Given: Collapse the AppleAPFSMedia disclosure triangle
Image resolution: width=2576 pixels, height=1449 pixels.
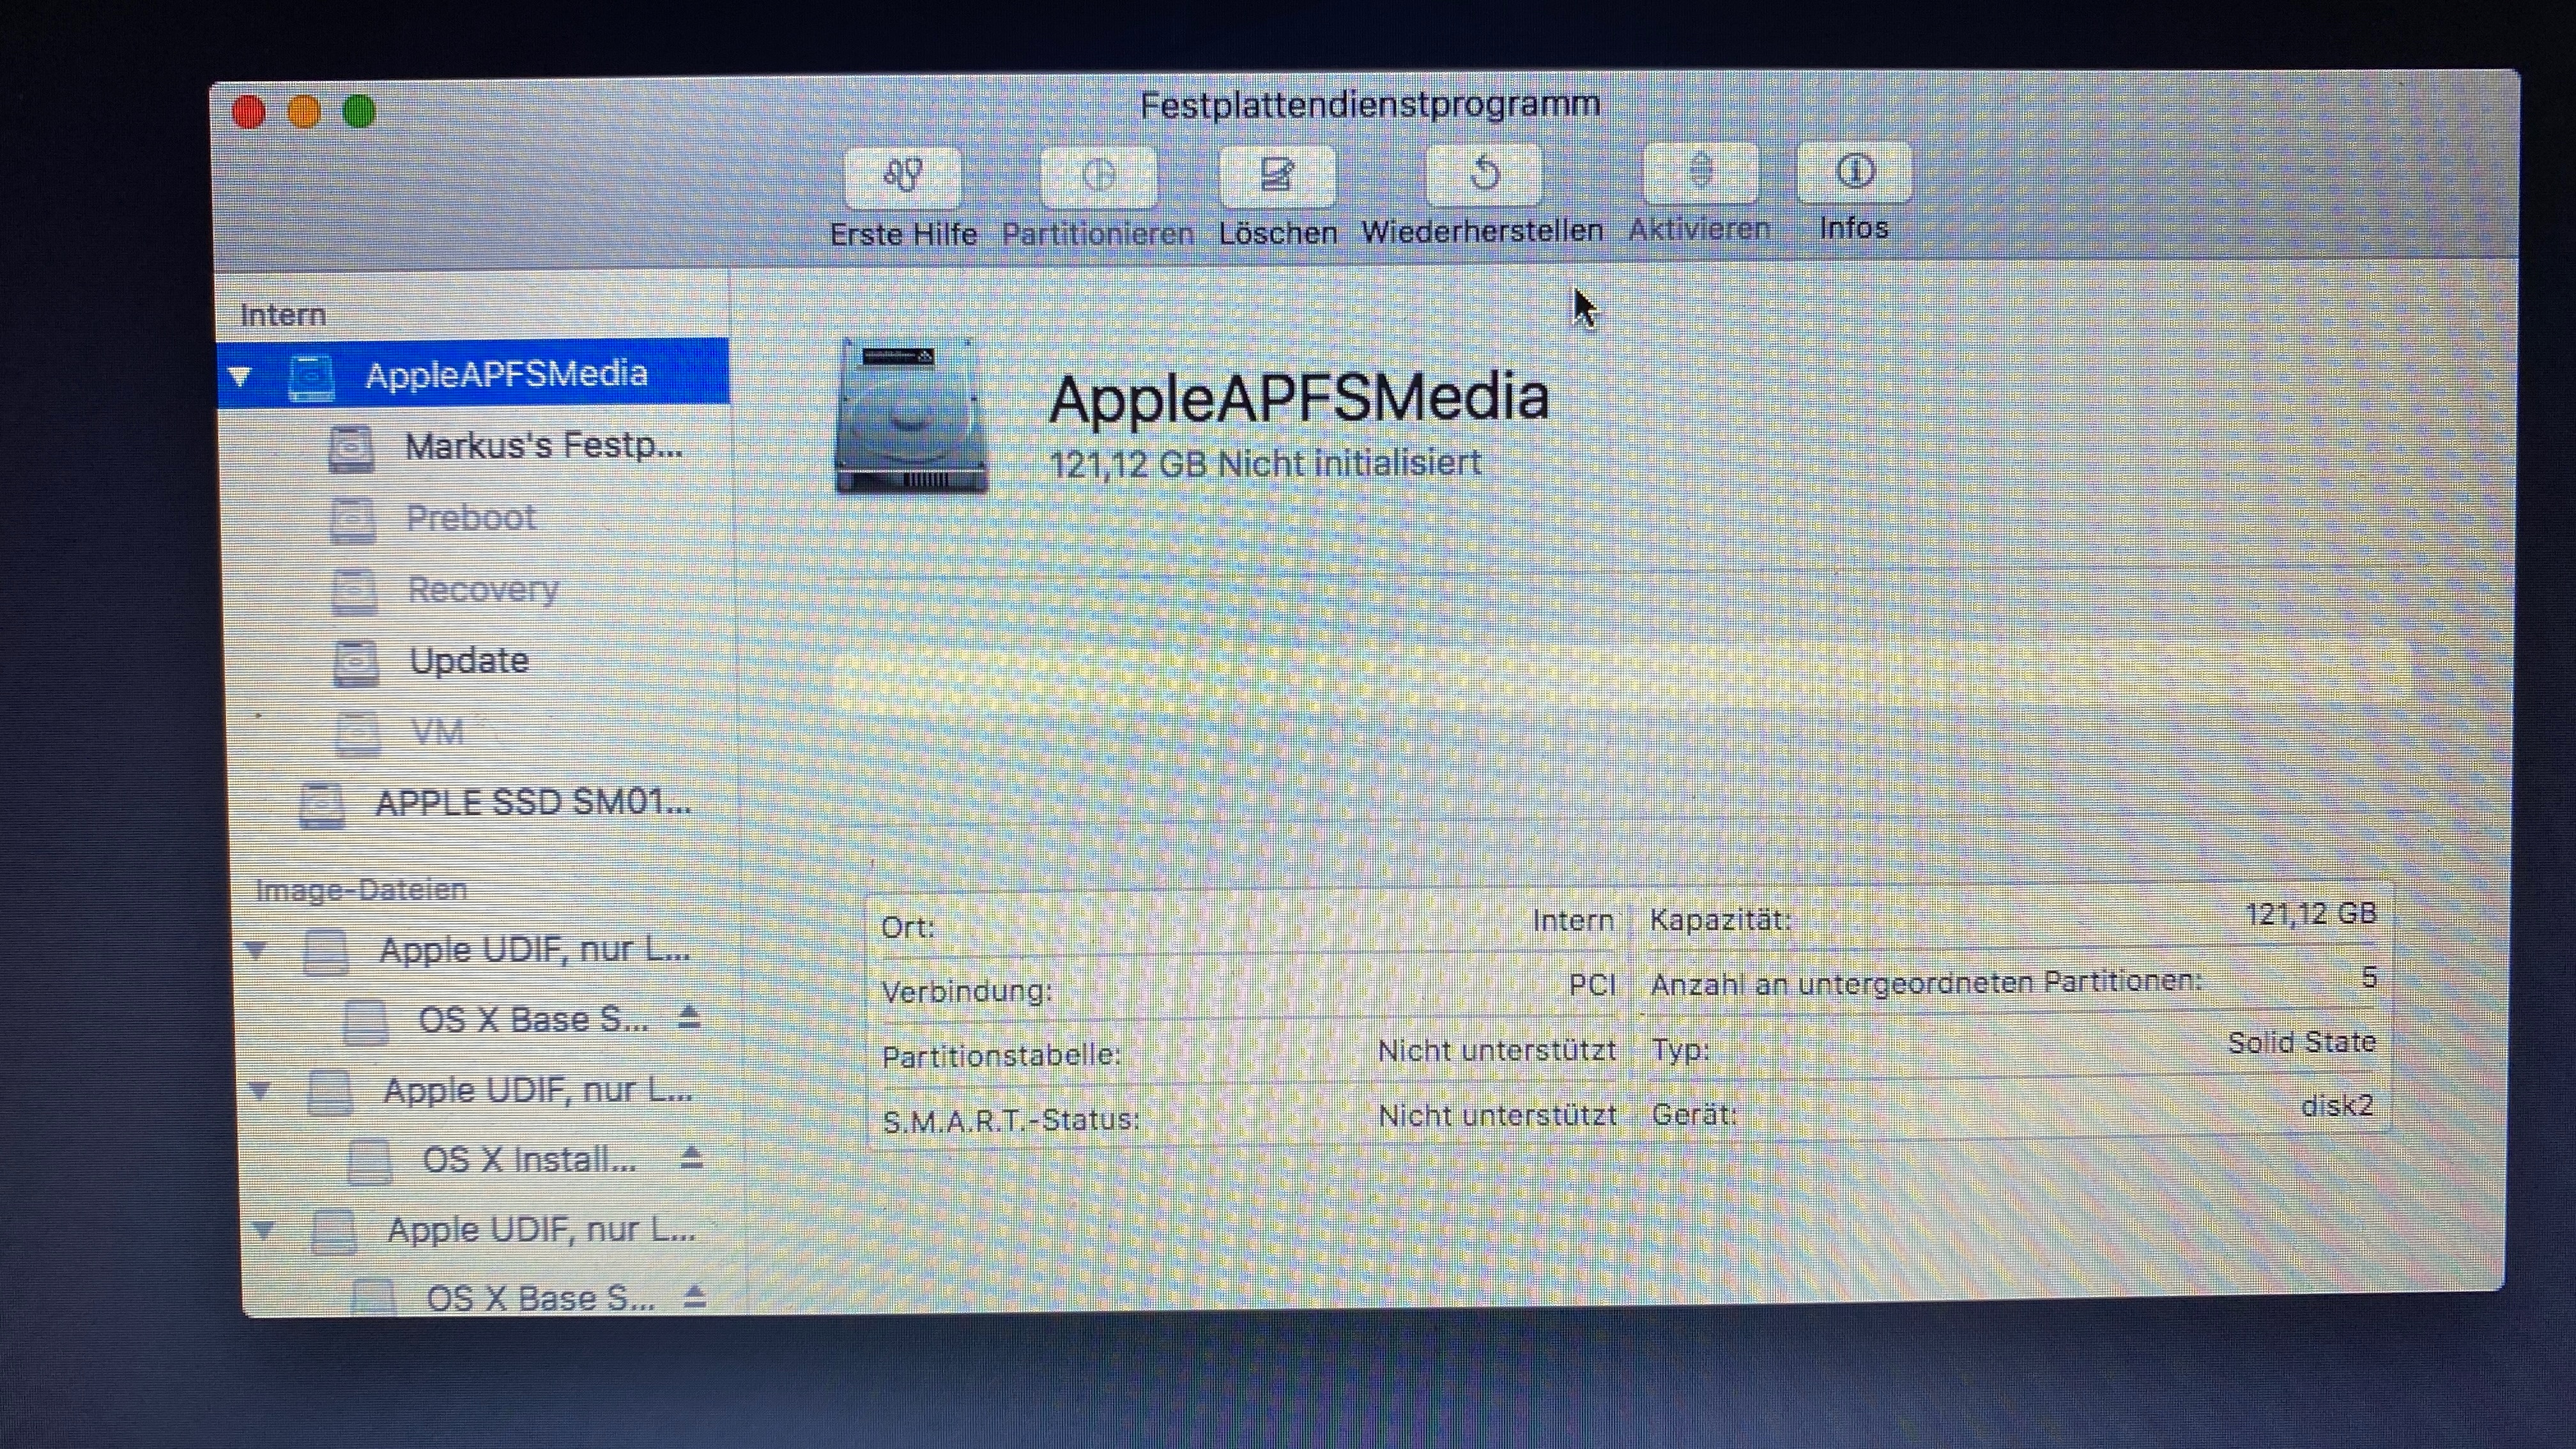Looking at the screenshot, I should pos(240,376).
